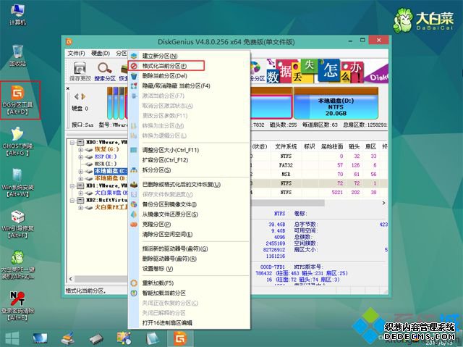The image size is (463, 347).
Task: Click the 起始柱面 column header
Action: pos(332,146)
